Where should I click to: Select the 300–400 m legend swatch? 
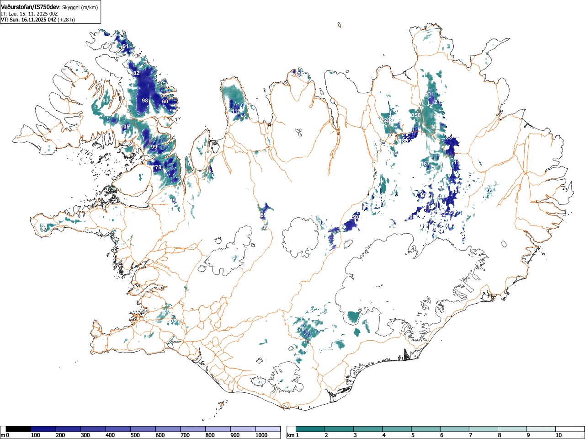tap(93, 429)
